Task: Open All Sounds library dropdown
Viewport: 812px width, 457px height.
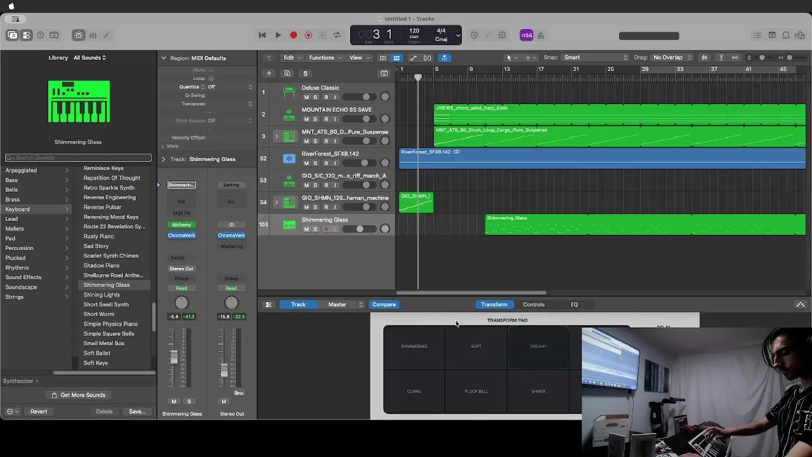Action: pyautogui.click(x=89, y=58)
